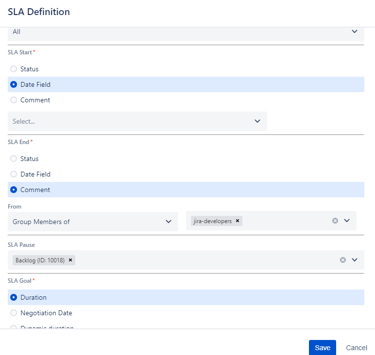Open the Select... date field dropdown
Image resolution: width=375 pixels, height=355 pixels.
[137, 121]
